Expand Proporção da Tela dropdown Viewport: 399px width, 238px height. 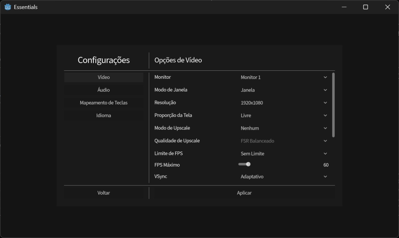[x=284, y=116]
